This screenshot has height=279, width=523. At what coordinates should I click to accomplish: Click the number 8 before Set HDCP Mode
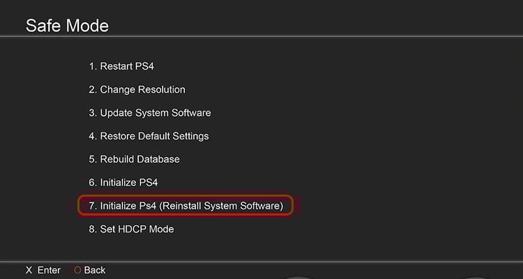(92, 229)
